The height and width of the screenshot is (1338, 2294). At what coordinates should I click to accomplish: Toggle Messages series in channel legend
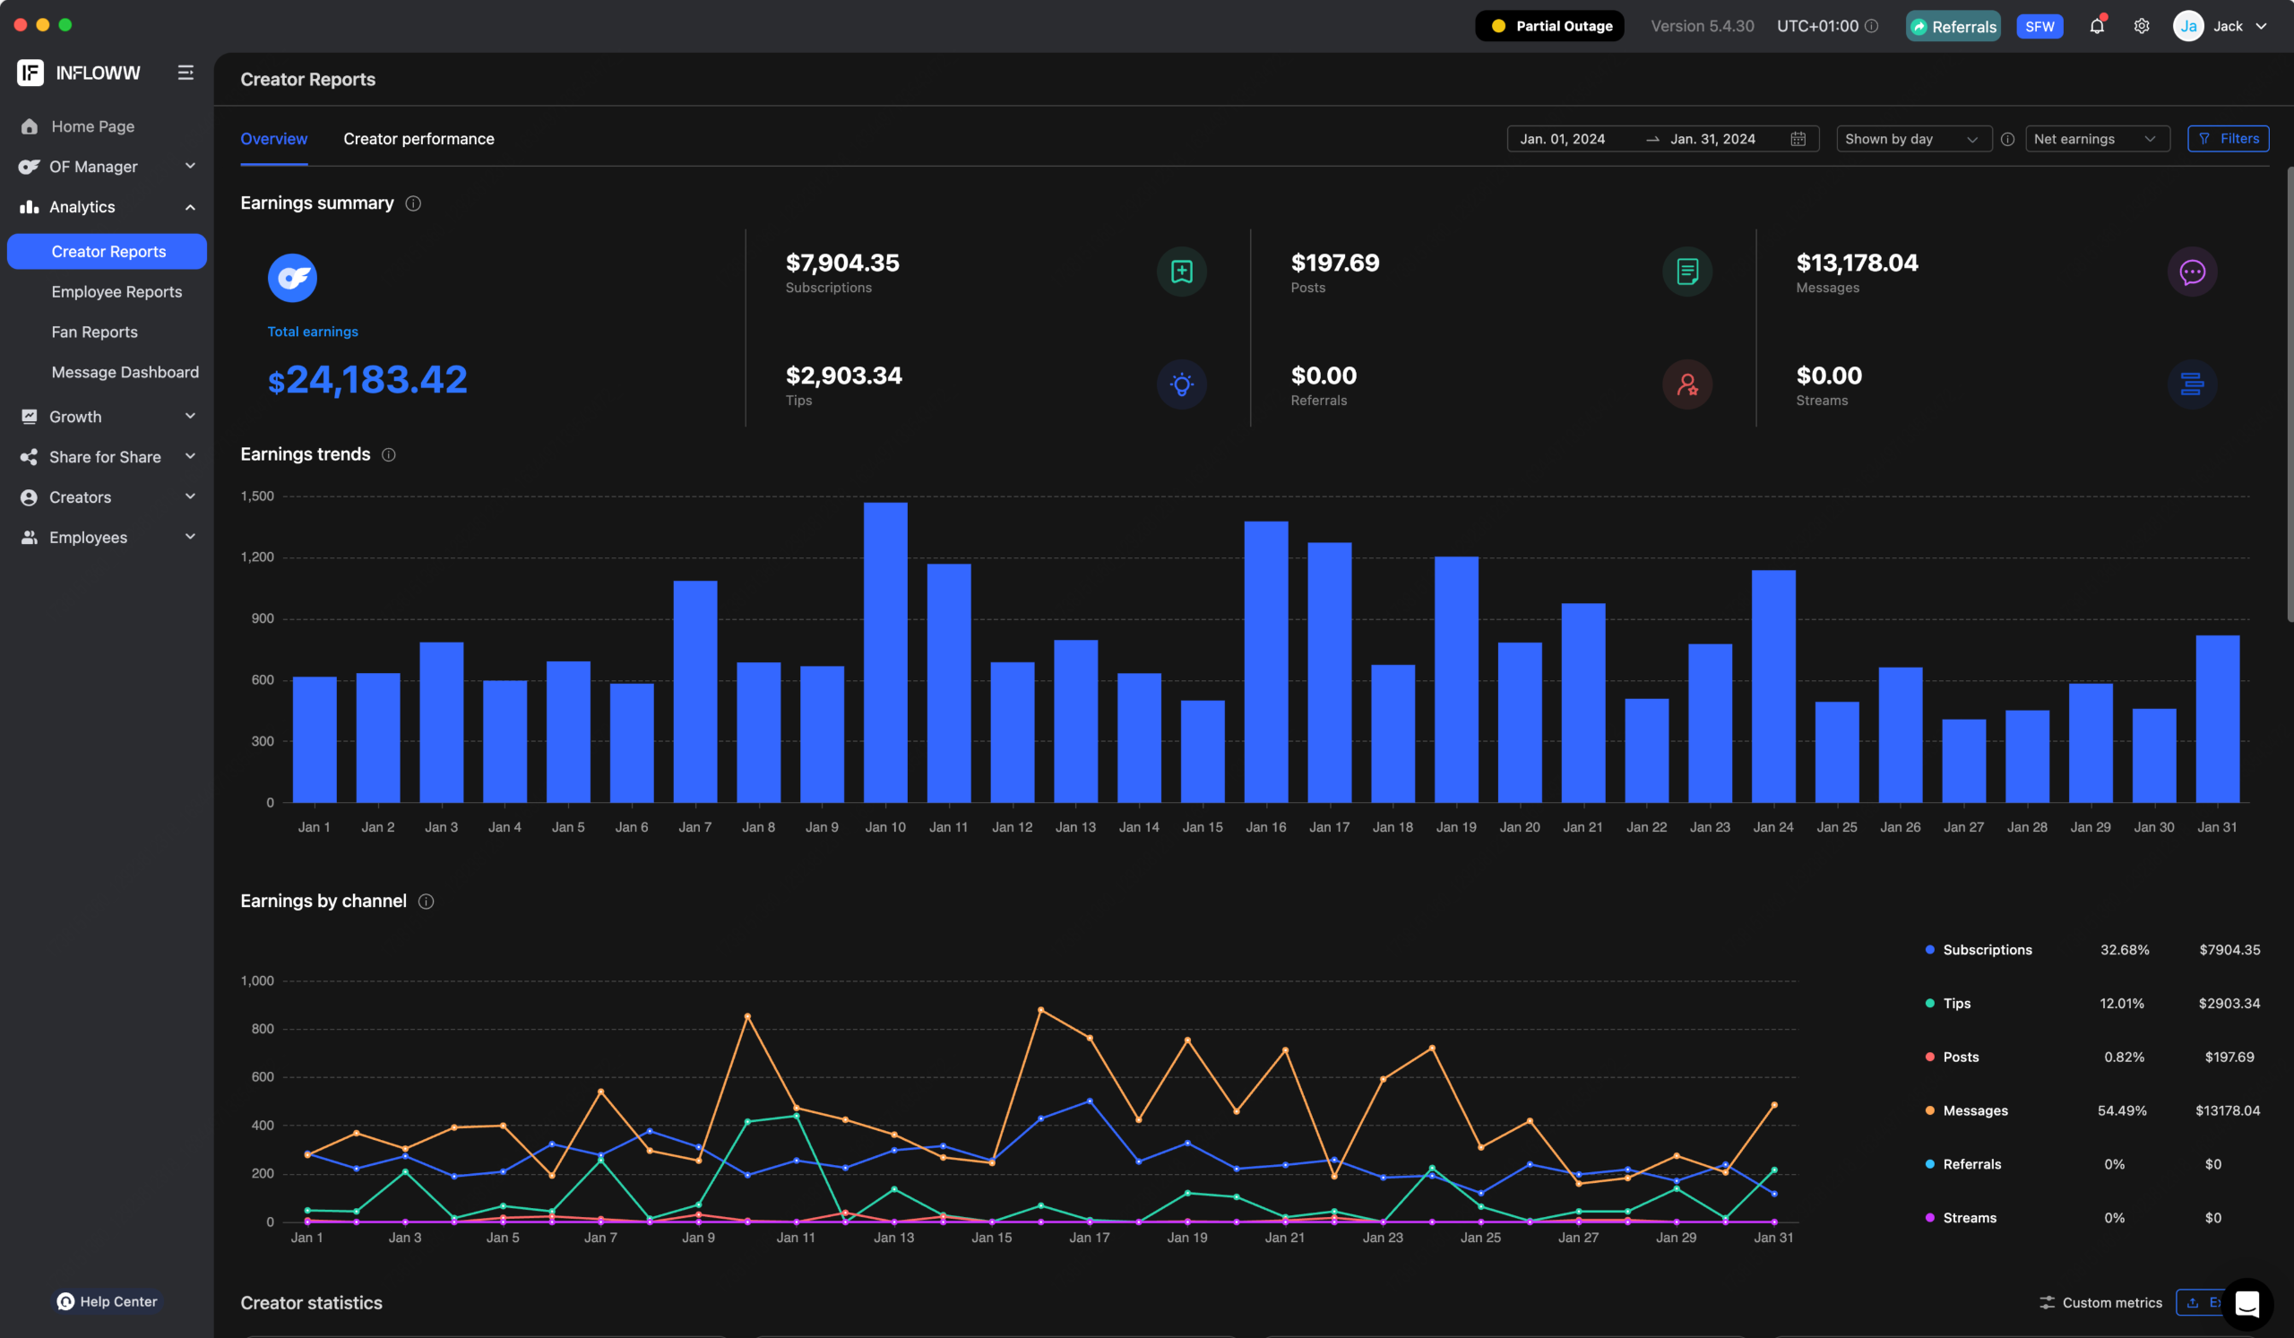[1974, 1110]
